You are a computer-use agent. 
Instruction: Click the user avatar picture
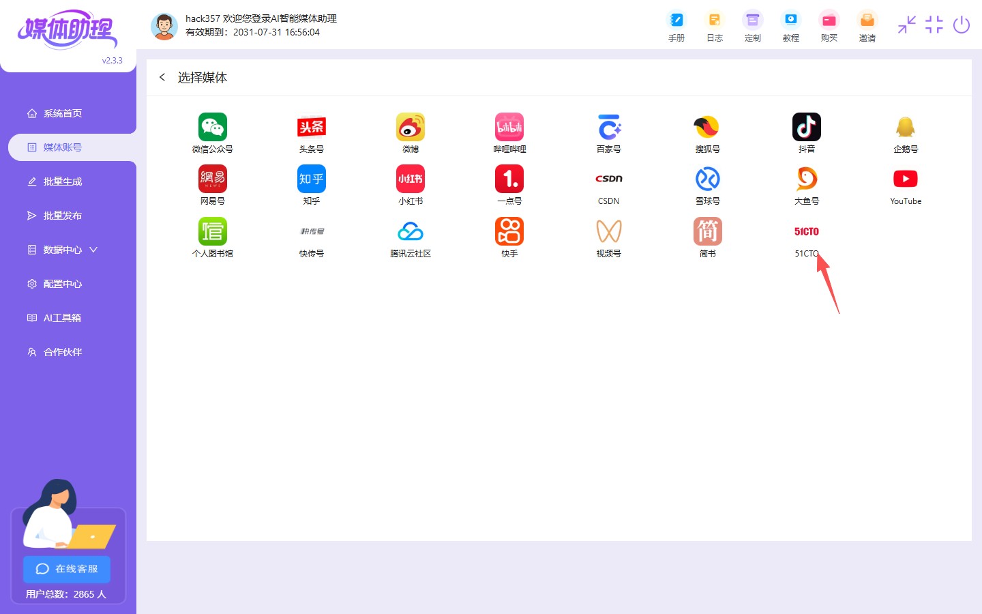coord(164,26)
